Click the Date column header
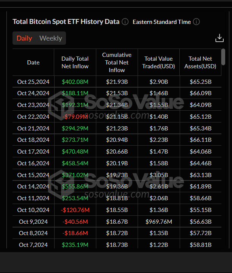Screen dimensions: 232x273 pos(33,63)
